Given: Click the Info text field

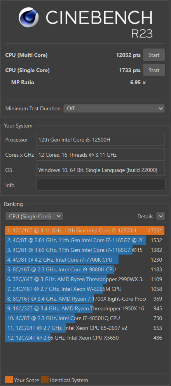Looking at the screenshot, I should coord(101,185).
